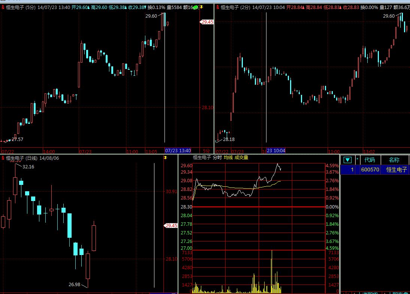Image resolution: width=410 pixels, height=294 pixels.
Task: Click the 29.45 price tag on daily chart
Action: (x=171, y=225)
